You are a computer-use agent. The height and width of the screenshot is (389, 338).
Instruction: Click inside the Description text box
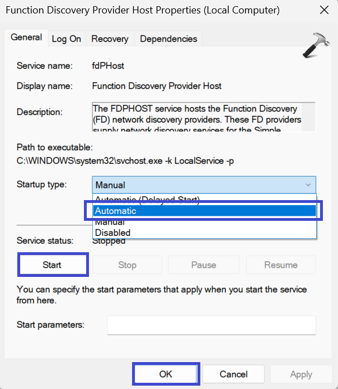[196, 117]
